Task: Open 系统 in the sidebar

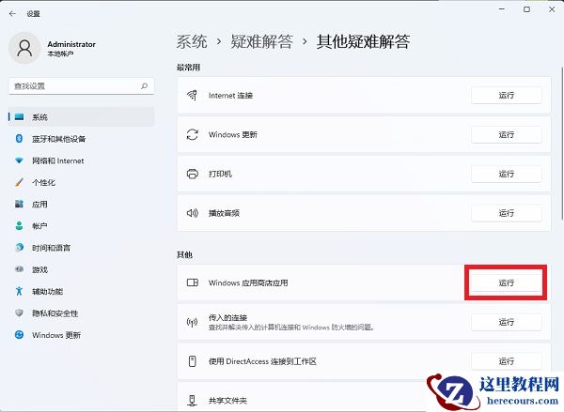Action: (x=81, y=116)
